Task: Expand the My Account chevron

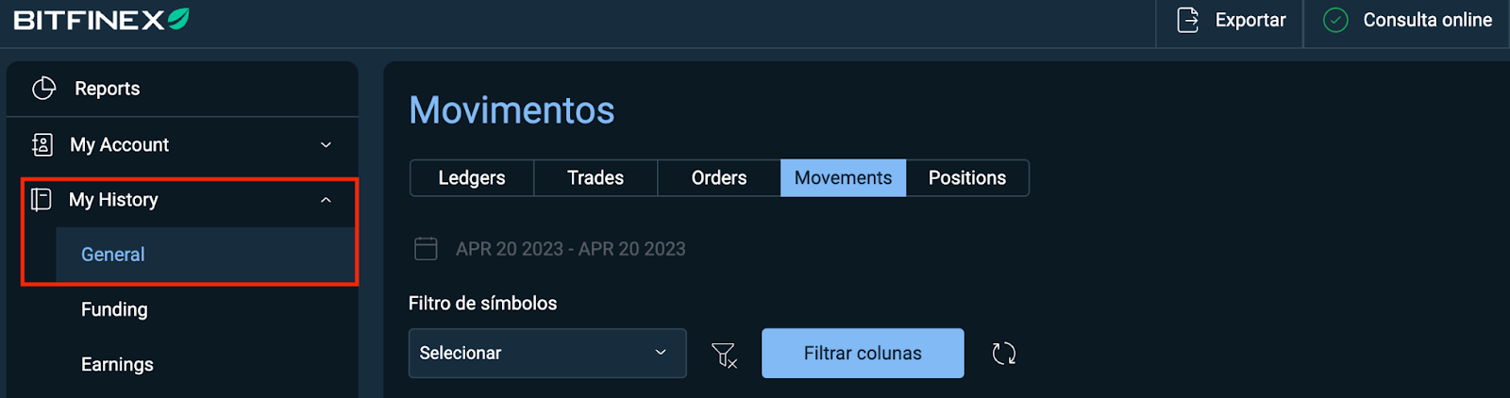Action: [x=326, y=144]
